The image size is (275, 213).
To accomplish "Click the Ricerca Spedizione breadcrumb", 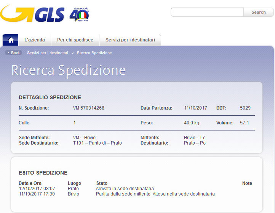I will [94, 53].
